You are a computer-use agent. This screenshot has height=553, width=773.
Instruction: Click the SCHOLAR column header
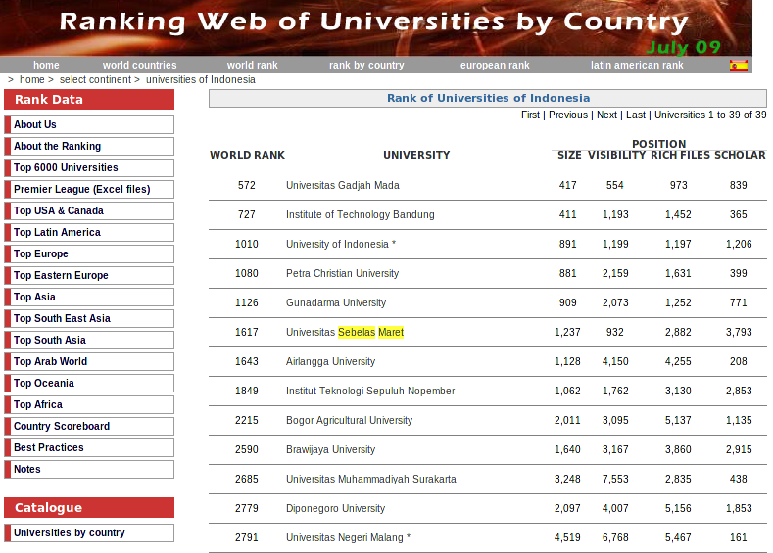[740, 155]
